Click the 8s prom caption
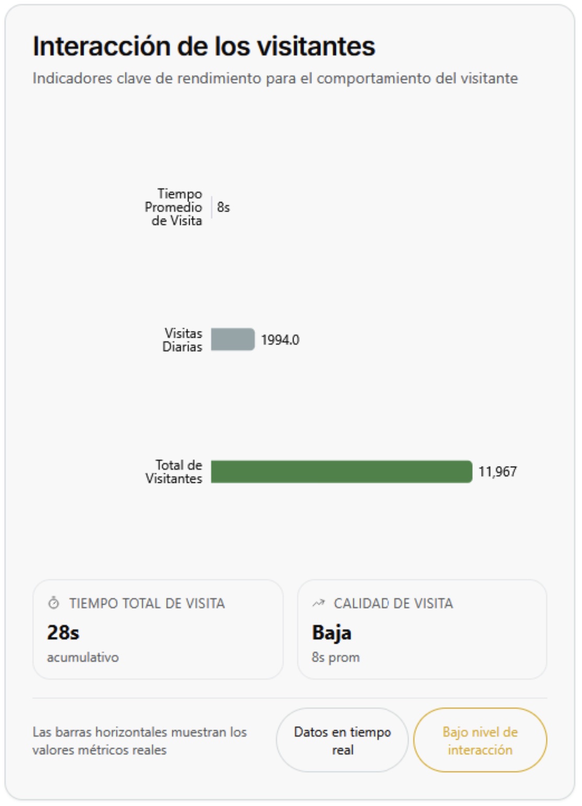582x806 pixels. pos(335,657)
